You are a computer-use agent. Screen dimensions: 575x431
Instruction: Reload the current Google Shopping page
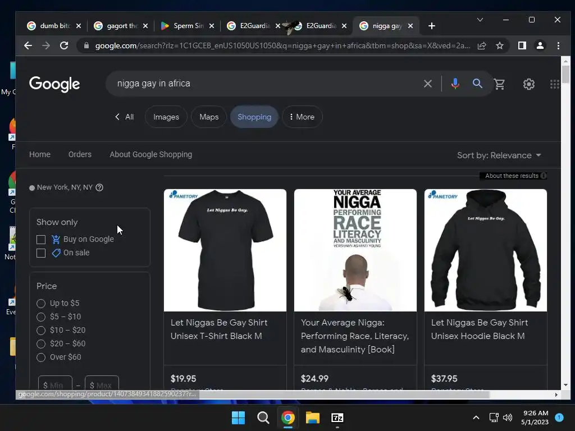pos(64,46)
